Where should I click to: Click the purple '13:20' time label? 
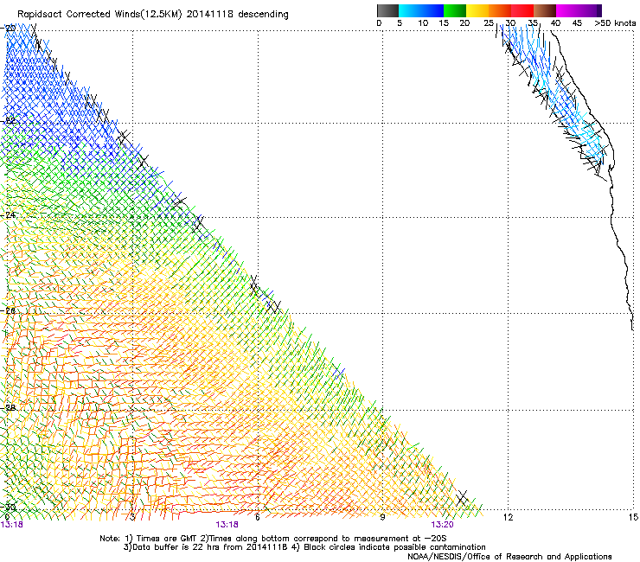point(442,525)
